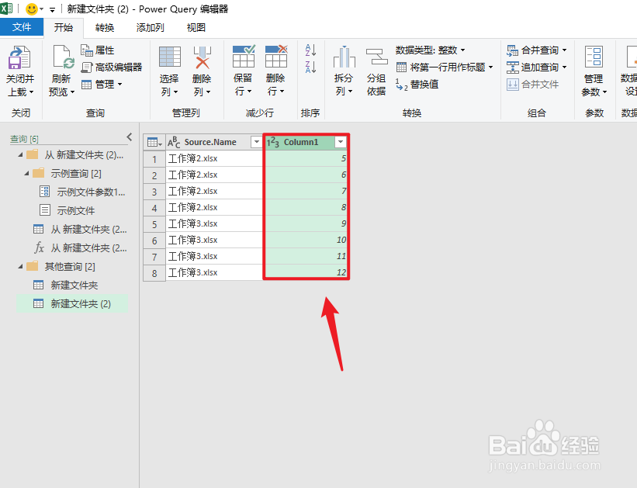This screenshot has width=637, height=488.
Task: Click cell 工作簿3.xlsx in row 5
Action: pos(214,223)
